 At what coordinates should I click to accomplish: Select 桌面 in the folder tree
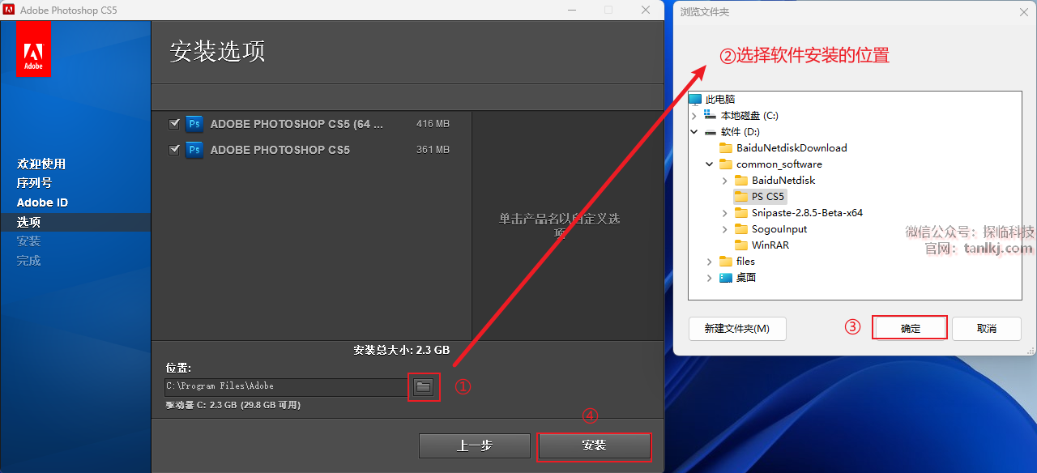pyautogui.click(x=745, y=277)
